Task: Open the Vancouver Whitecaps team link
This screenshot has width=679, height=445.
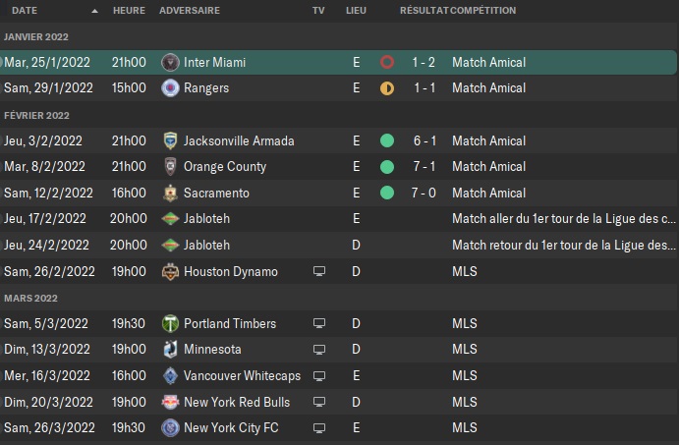Action: point(242,375)
